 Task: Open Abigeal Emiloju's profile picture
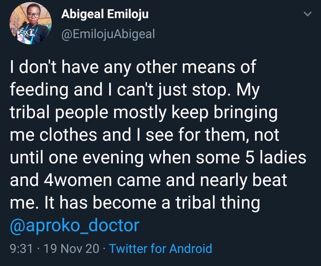point(30,23)
